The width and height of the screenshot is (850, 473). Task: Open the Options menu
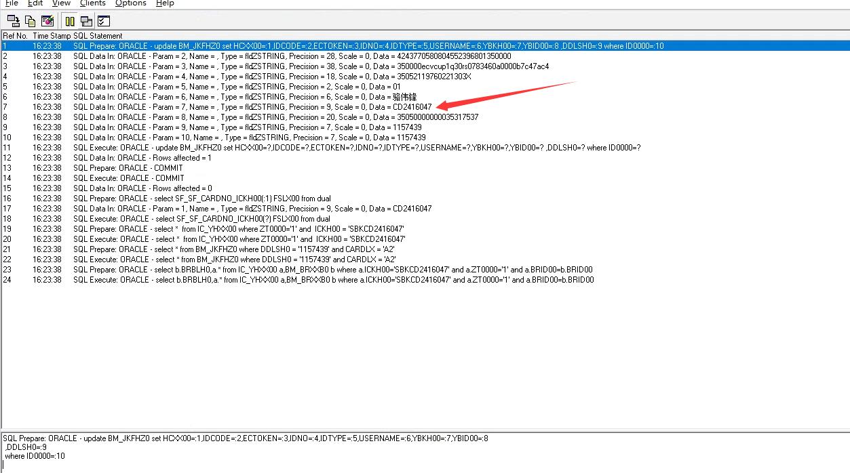[x=130, y=3]
